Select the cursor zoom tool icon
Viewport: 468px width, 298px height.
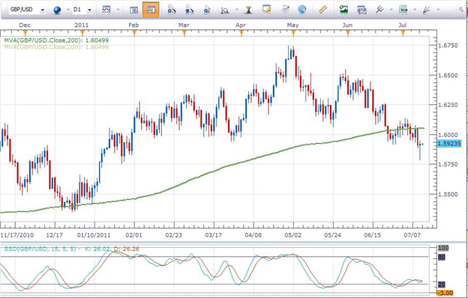coord(207,10)
